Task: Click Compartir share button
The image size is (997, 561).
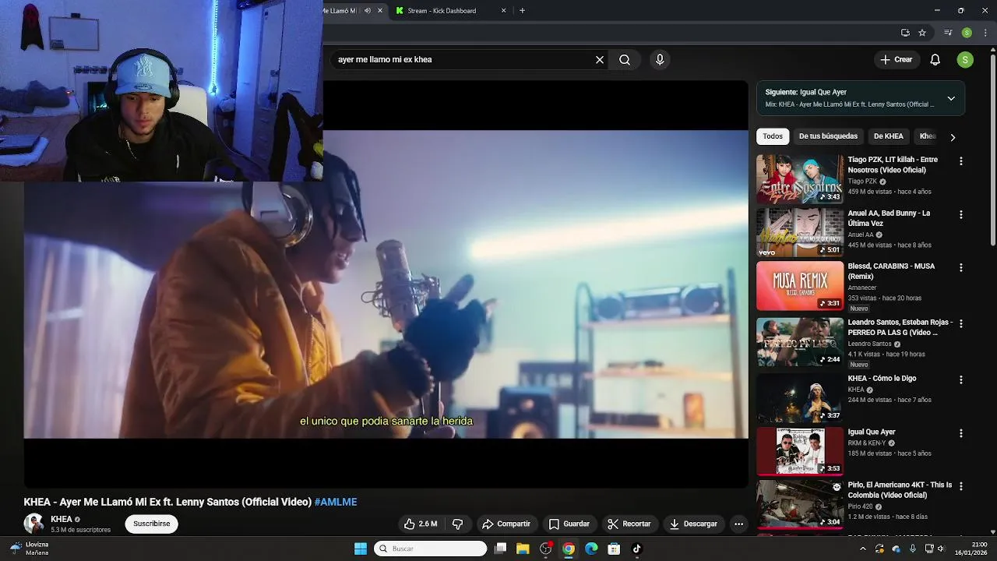Action: tap(506, 524)
